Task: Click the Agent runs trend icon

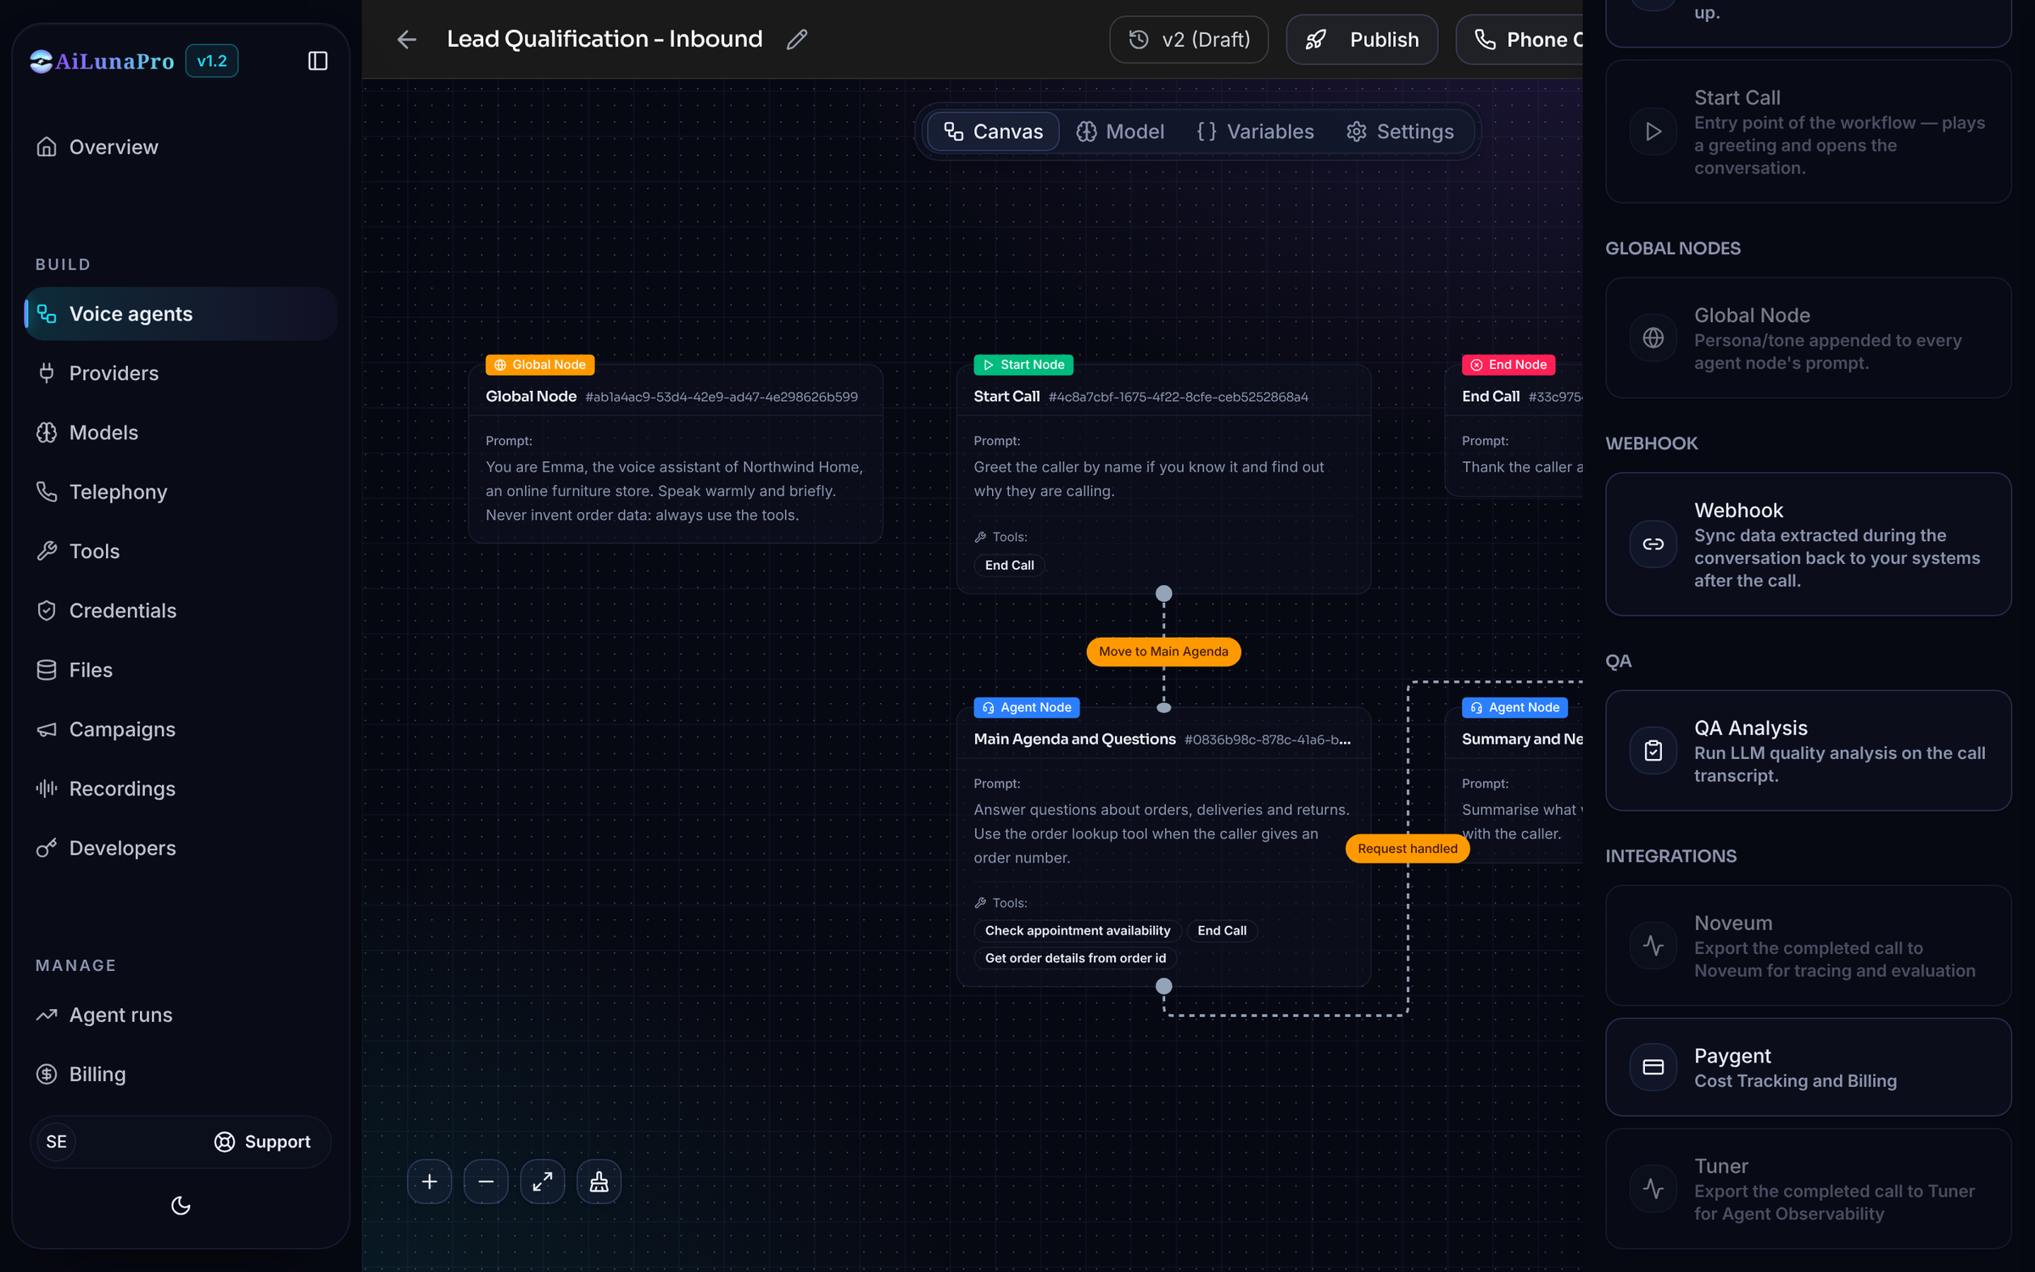Action: [x=47, y=1015]
